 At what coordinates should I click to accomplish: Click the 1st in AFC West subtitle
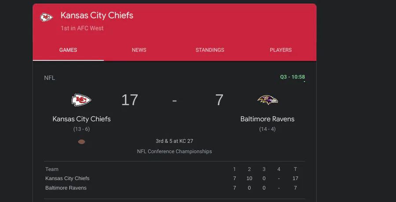pyautogui.click(x=82, y=28)
